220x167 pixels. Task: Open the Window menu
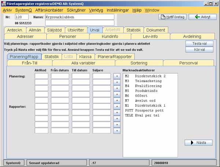152,10
